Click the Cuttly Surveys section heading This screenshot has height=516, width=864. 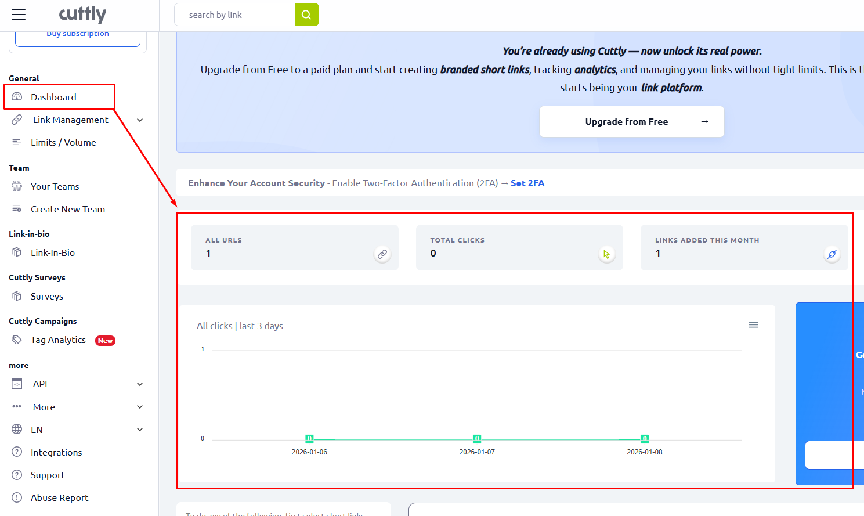(37, 277)
